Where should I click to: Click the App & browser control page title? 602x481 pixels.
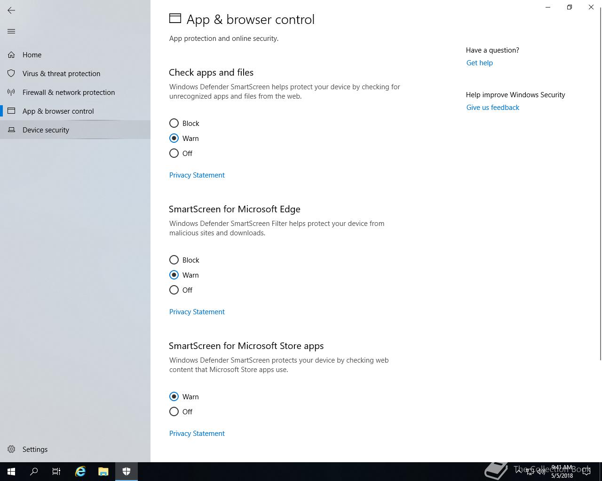click(x=250, y=20)
